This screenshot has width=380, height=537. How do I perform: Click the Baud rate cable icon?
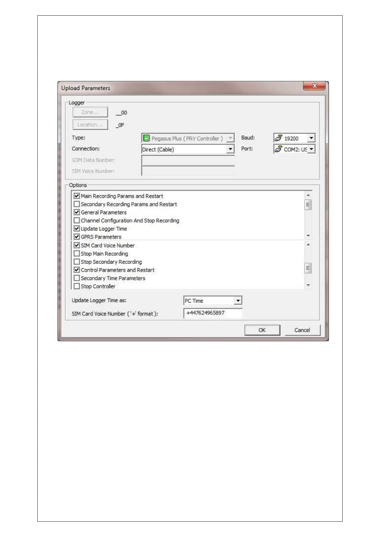point(279,138)
